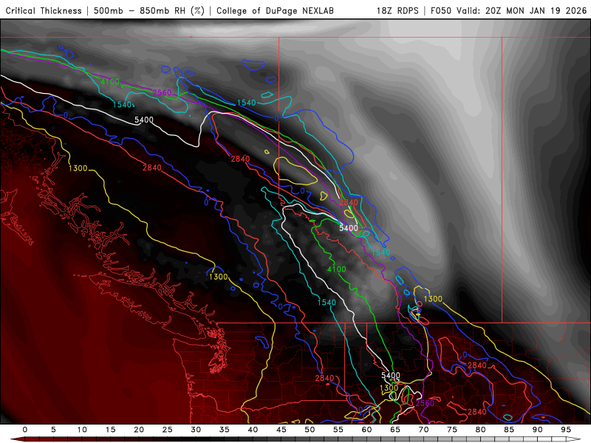Screen dimensions: 591x443
Task: Click the colorbar tick label "85"
Action: pyautogui.click(x=509, y=430)
